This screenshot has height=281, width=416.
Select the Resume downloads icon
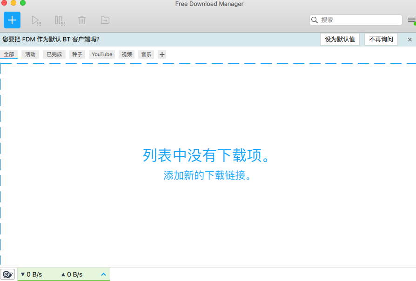pos(36,20)
